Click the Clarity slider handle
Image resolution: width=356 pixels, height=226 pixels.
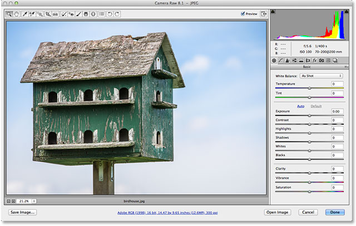[x=309, y=173]
